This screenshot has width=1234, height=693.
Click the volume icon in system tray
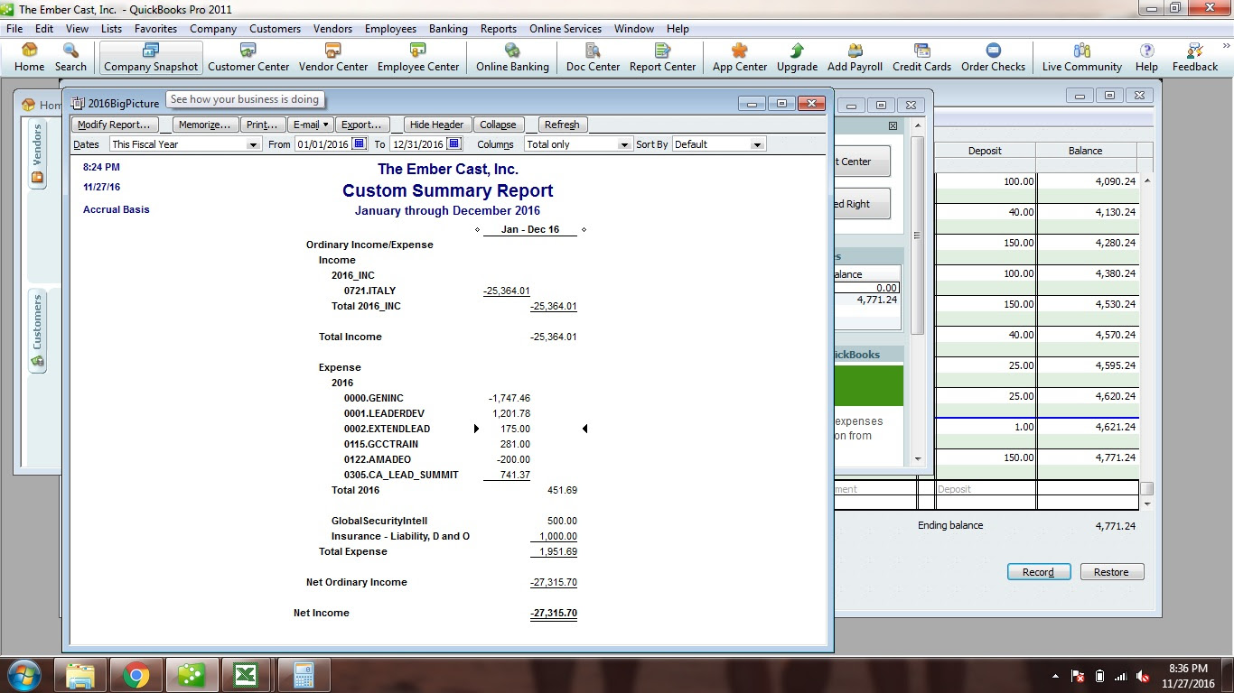tap(1143, 676)
